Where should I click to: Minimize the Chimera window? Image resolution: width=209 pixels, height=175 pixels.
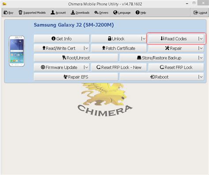point(187,4)
